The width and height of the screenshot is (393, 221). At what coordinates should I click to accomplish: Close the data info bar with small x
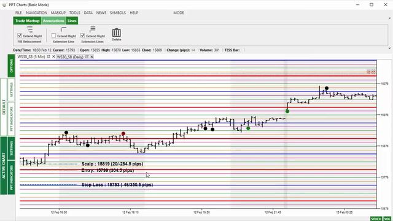pyautogui.click(x=389, y=48)
